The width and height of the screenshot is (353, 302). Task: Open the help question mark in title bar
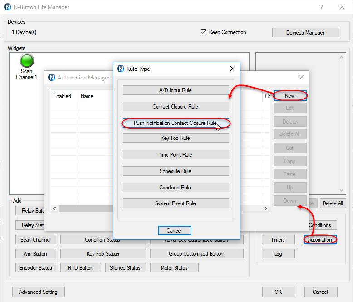click(322, 7)
